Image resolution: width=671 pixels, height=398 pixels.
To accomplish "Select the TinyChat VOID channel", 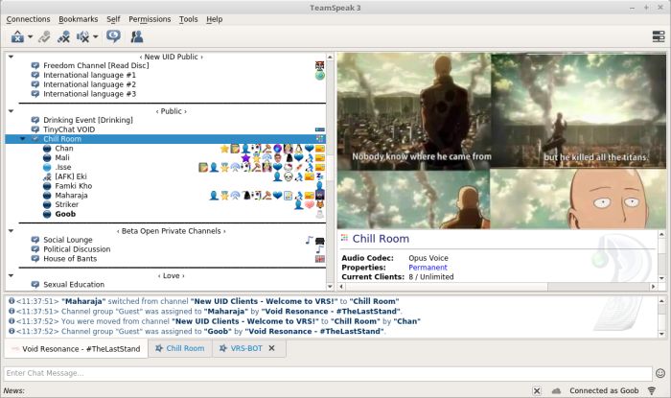I will (x=69, y=129).
